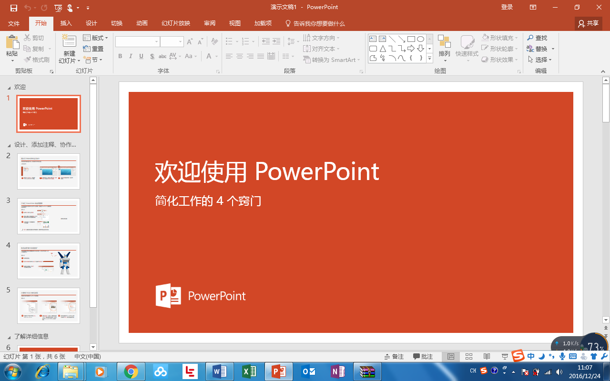Select the text box shape in shapes gallery

[x=373, y=39]
